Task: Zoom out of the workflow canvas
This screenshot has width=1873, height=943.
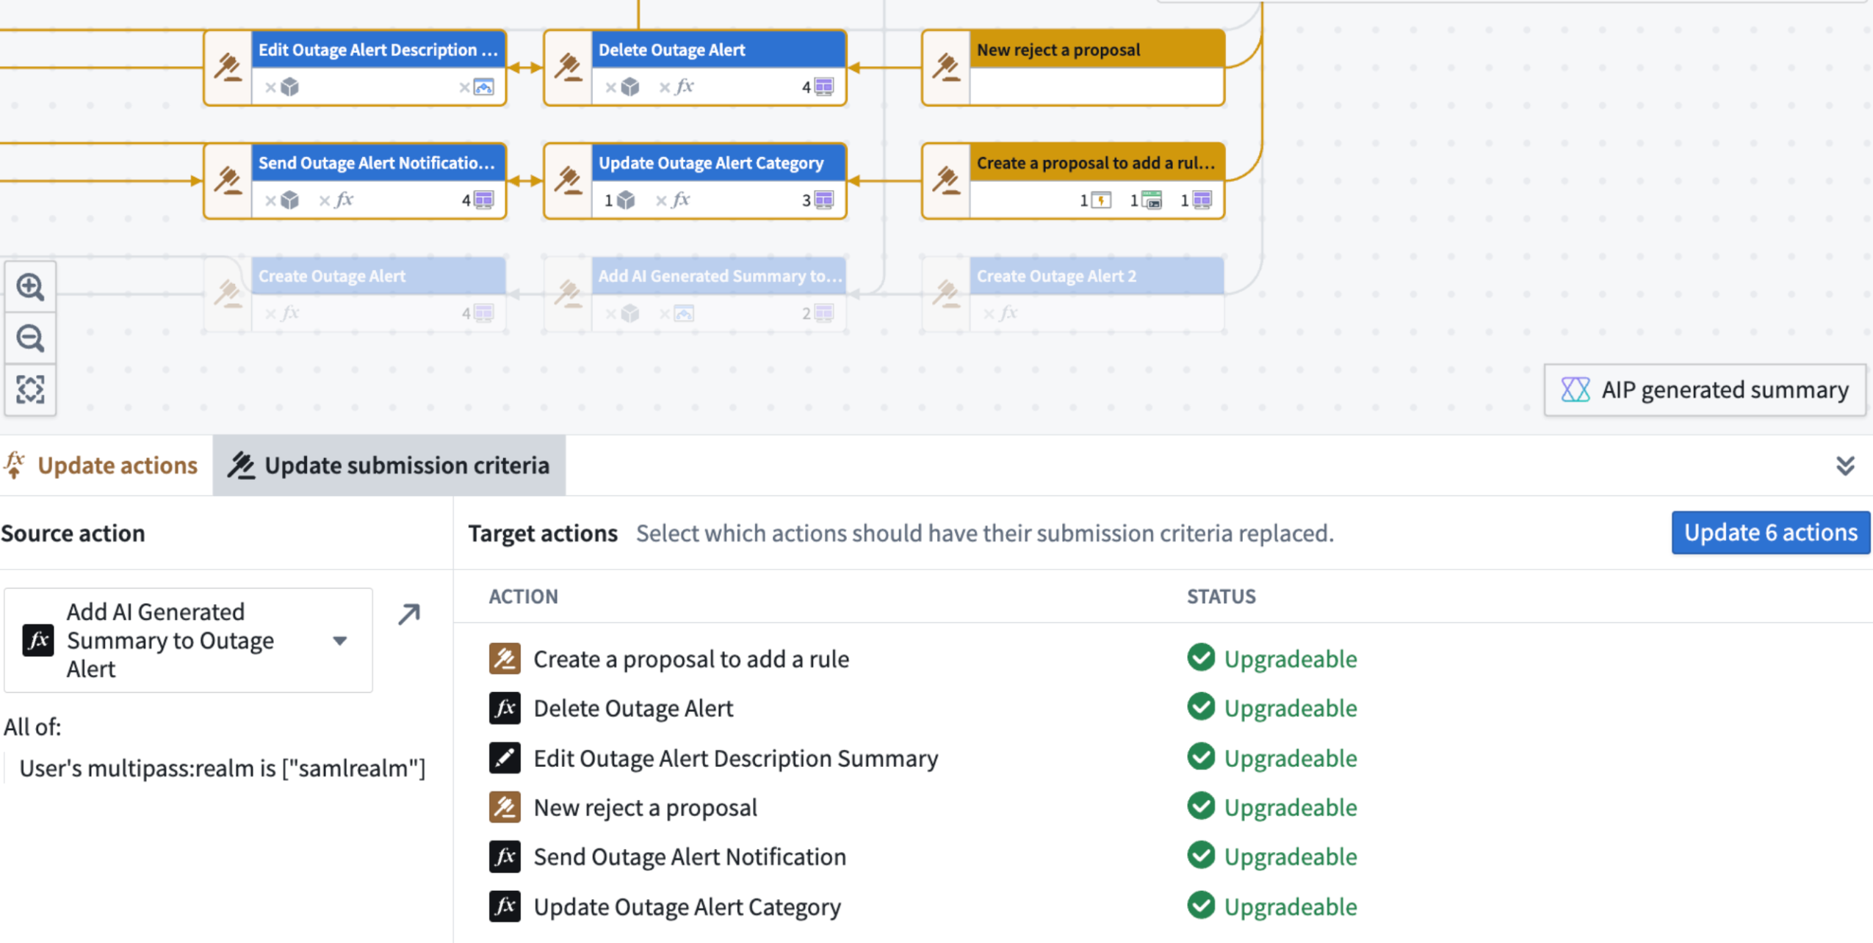Action: tap(31, 338)
